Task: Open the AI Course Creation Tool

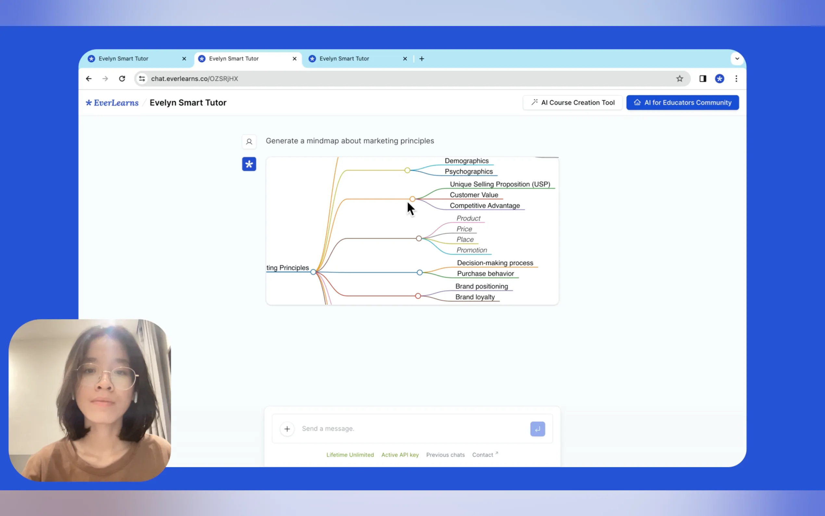Action: [572, 102]
